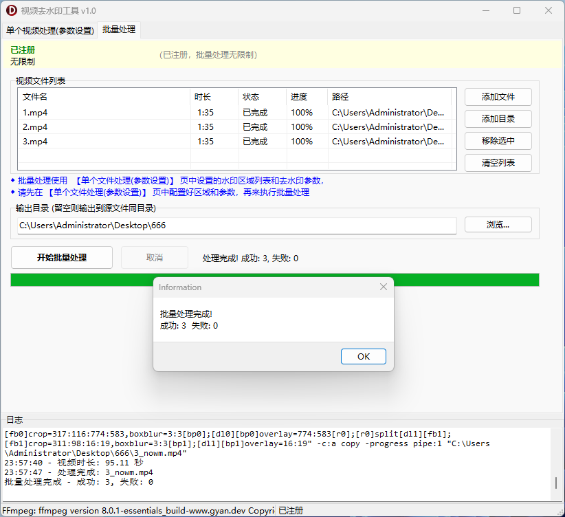Click the log panel vertical scrollbar
565x517 pixels.
tap(556, 483)
